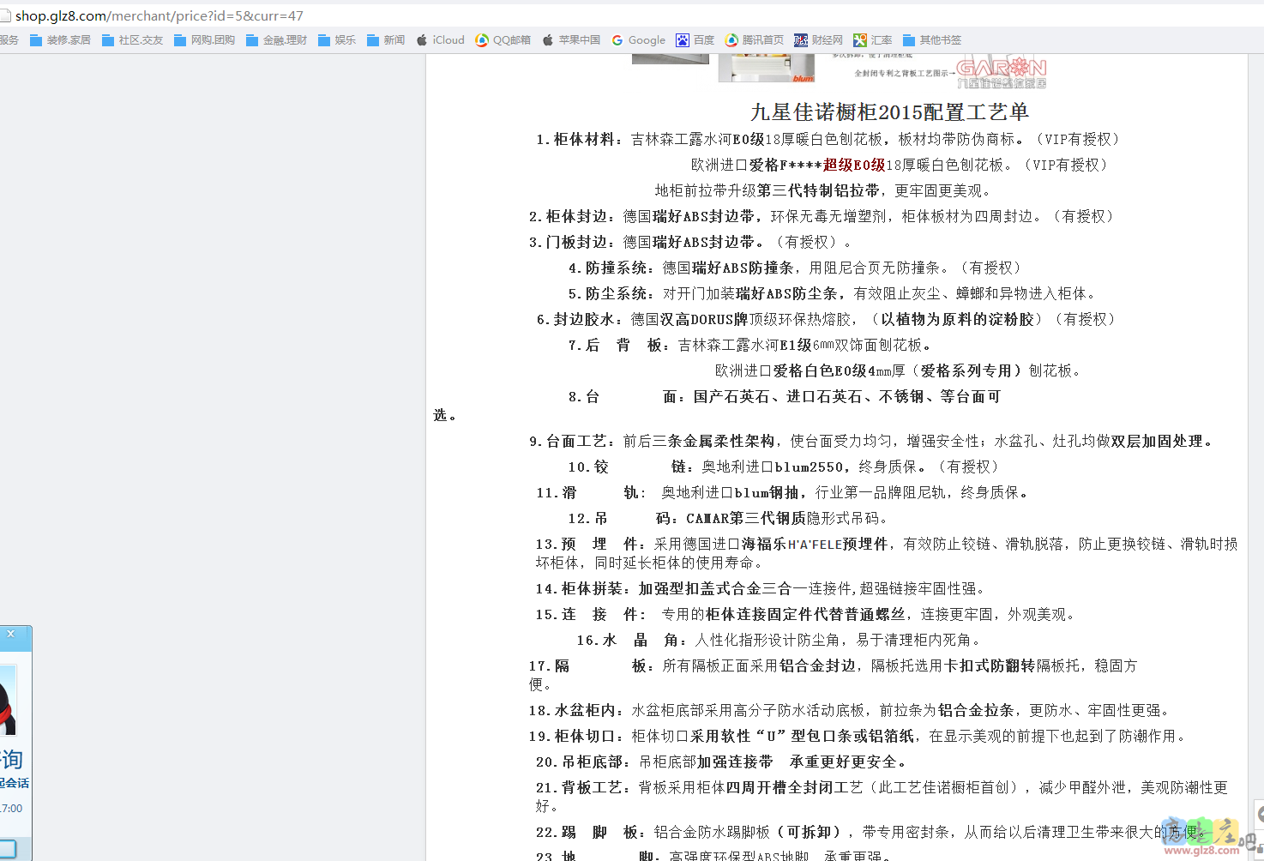
Task: Open the 其他书签 folder
Action: tap(932, 40)
